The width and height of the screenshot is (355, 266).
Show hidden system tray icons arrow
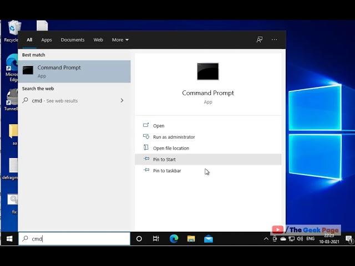266,239
